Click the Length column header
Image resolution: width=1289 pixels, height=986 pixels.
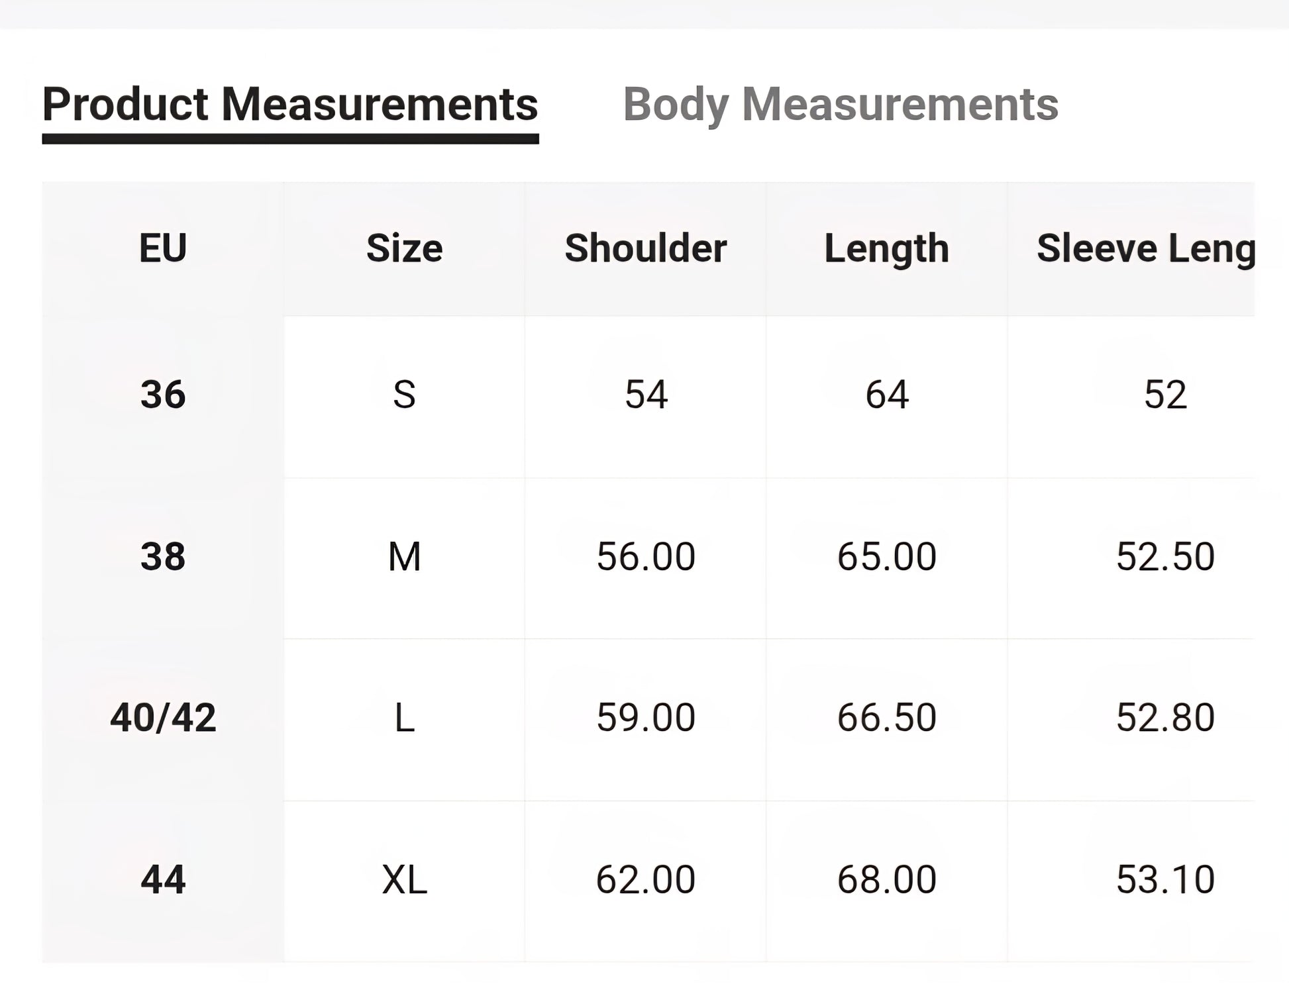(886, 248)
